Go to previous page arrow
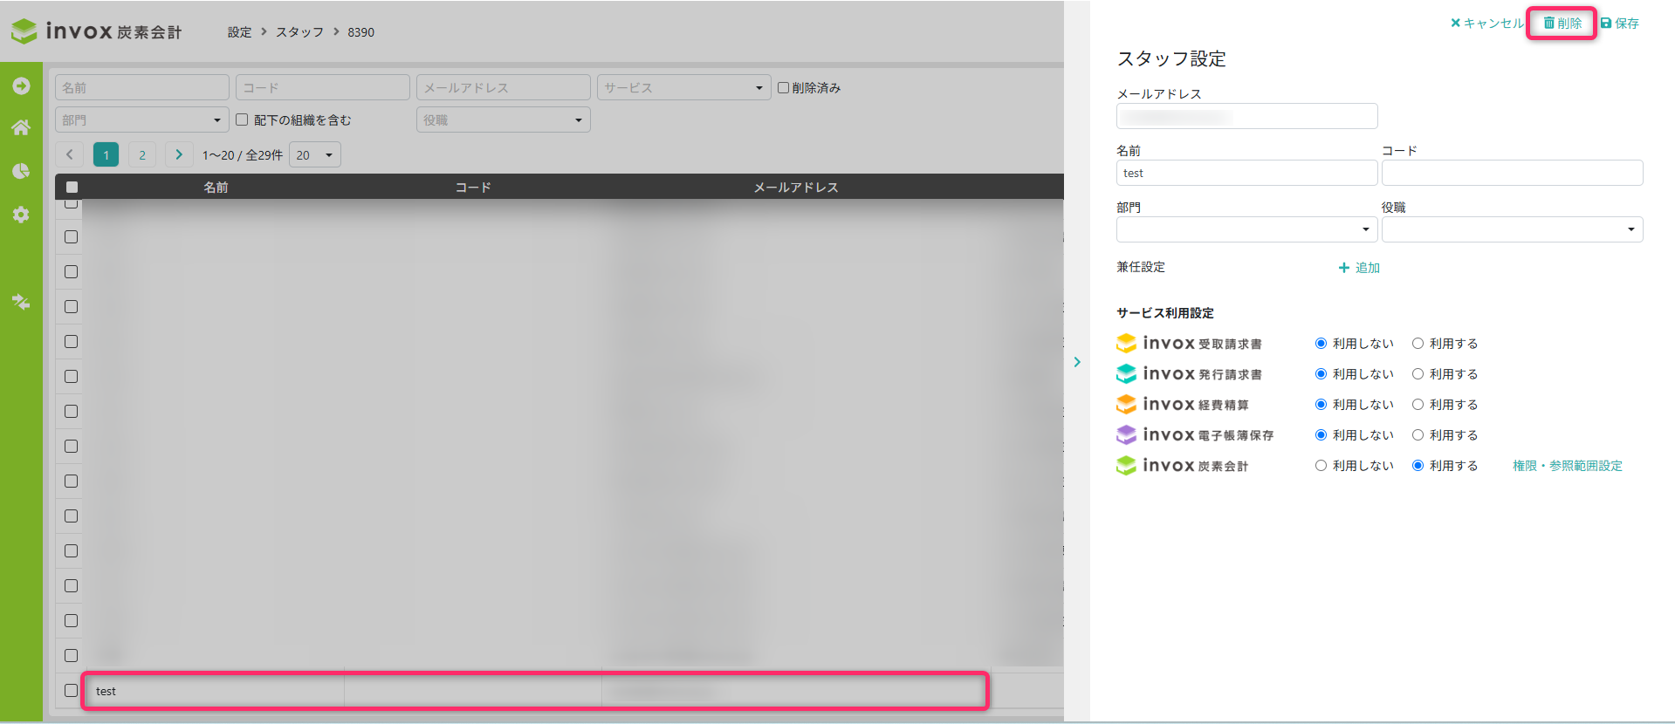Screen dimensions: 1675x724 tap(70, 154)
